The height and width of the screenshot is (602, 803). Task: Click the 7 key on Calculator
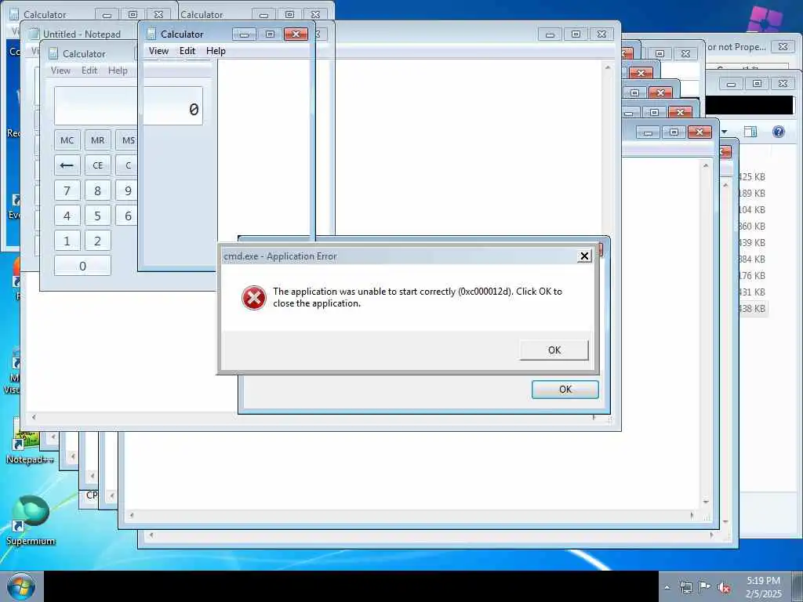point(67,191)
